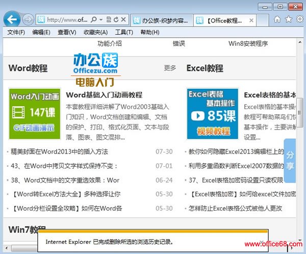Close the 【Office教程 tab
The width and height of the screenshot is (306, 254).
coord(251,20)
